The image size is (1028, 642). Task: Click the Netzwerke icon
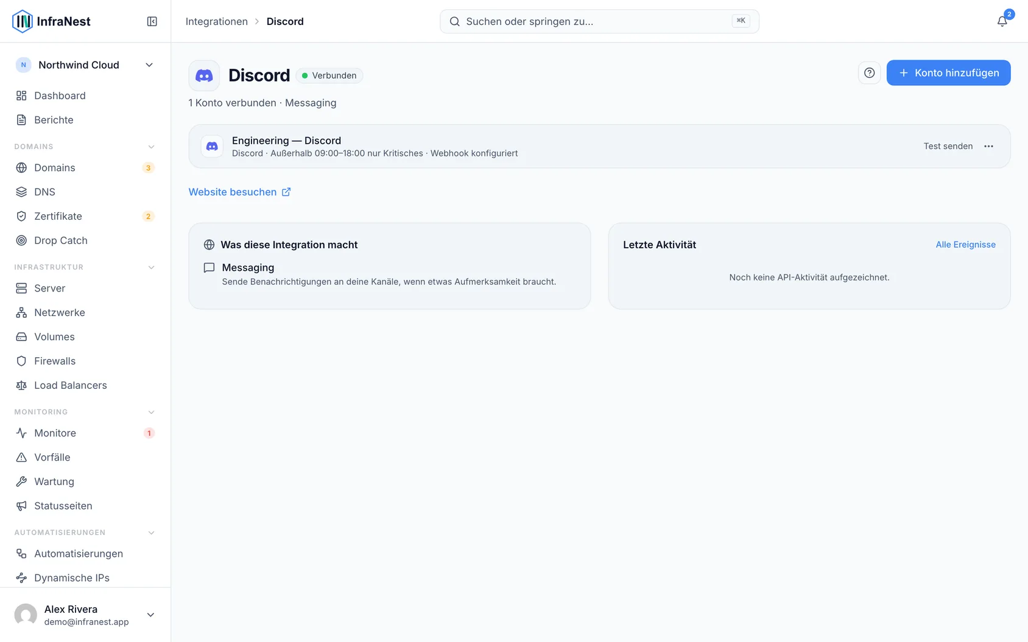click(21, 313)
